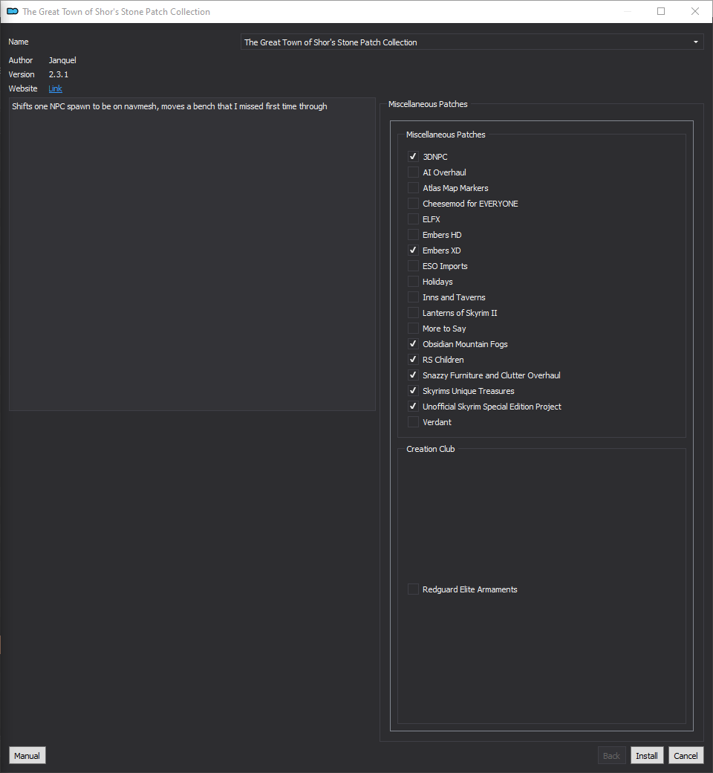Uncheck Unofficial Skyrim Special Edition Project

(413, 407)
